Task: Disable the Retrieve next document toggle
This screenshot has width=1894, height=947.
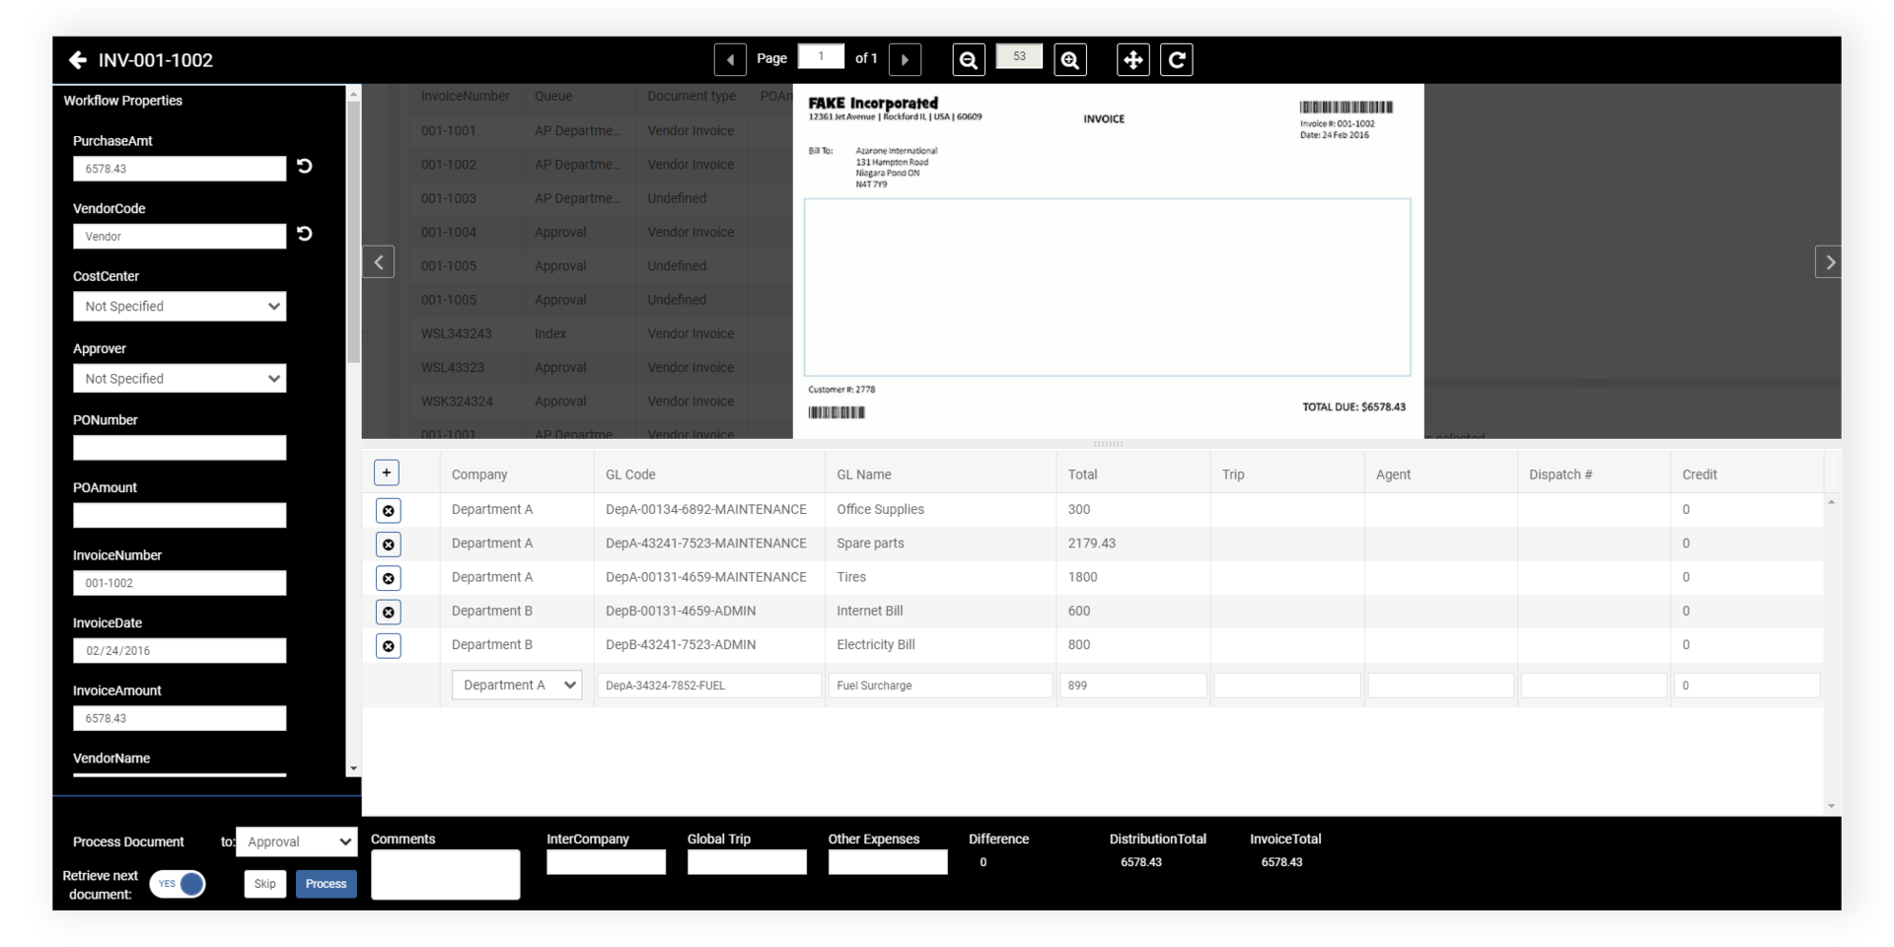Action: 177,884
